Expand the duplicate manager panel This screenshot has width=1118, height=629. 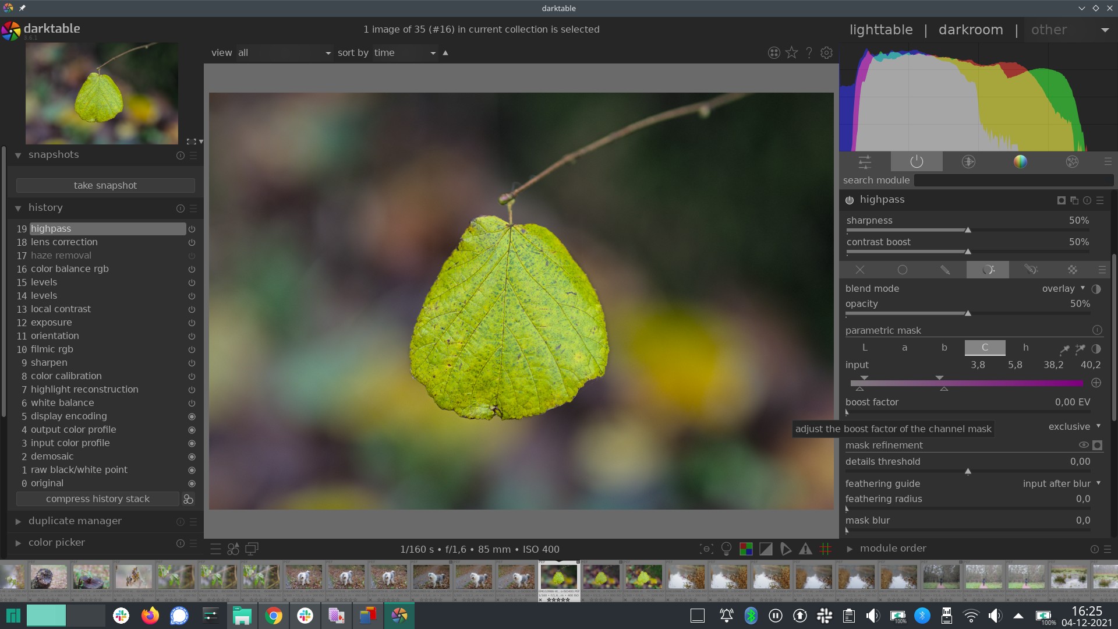pos(75,521)
